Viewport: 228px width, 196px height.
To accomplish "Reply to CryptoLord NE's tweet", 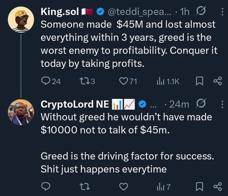I will point(46,186).
